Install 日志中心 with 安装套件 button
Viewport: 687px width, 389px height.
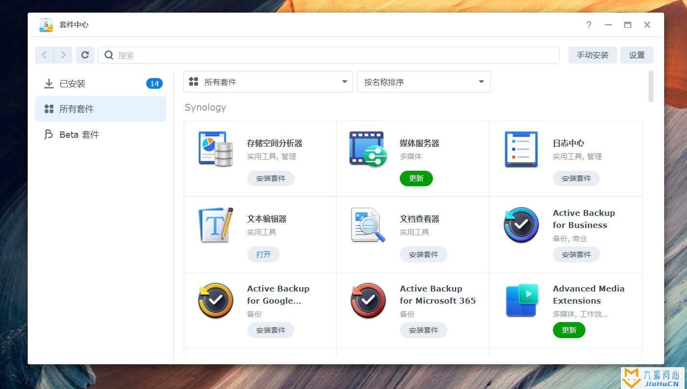[576, 178]
